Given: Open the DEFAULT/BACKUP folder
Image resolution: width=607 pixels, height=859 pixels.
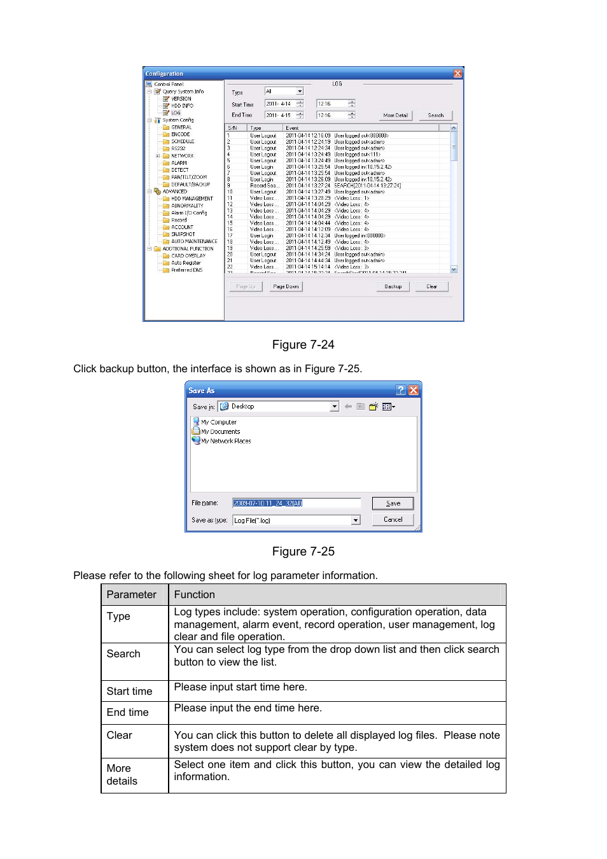Looking at the screenshot, I should (x=190, y=185).
